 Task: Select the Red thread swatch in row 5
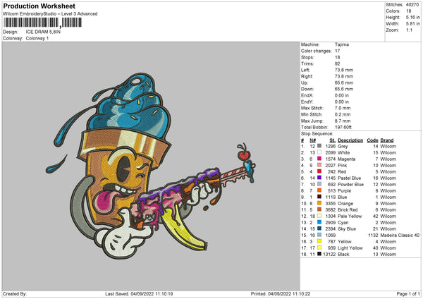pyautogui.click(x=319, y=171)
